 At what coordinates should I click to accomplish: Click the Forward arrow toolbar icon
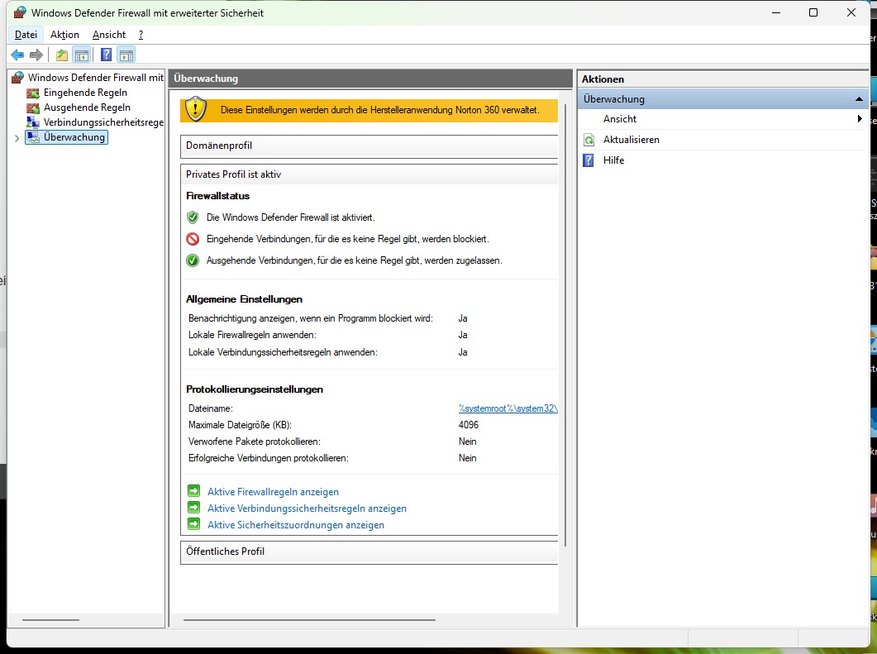[36, 55]
